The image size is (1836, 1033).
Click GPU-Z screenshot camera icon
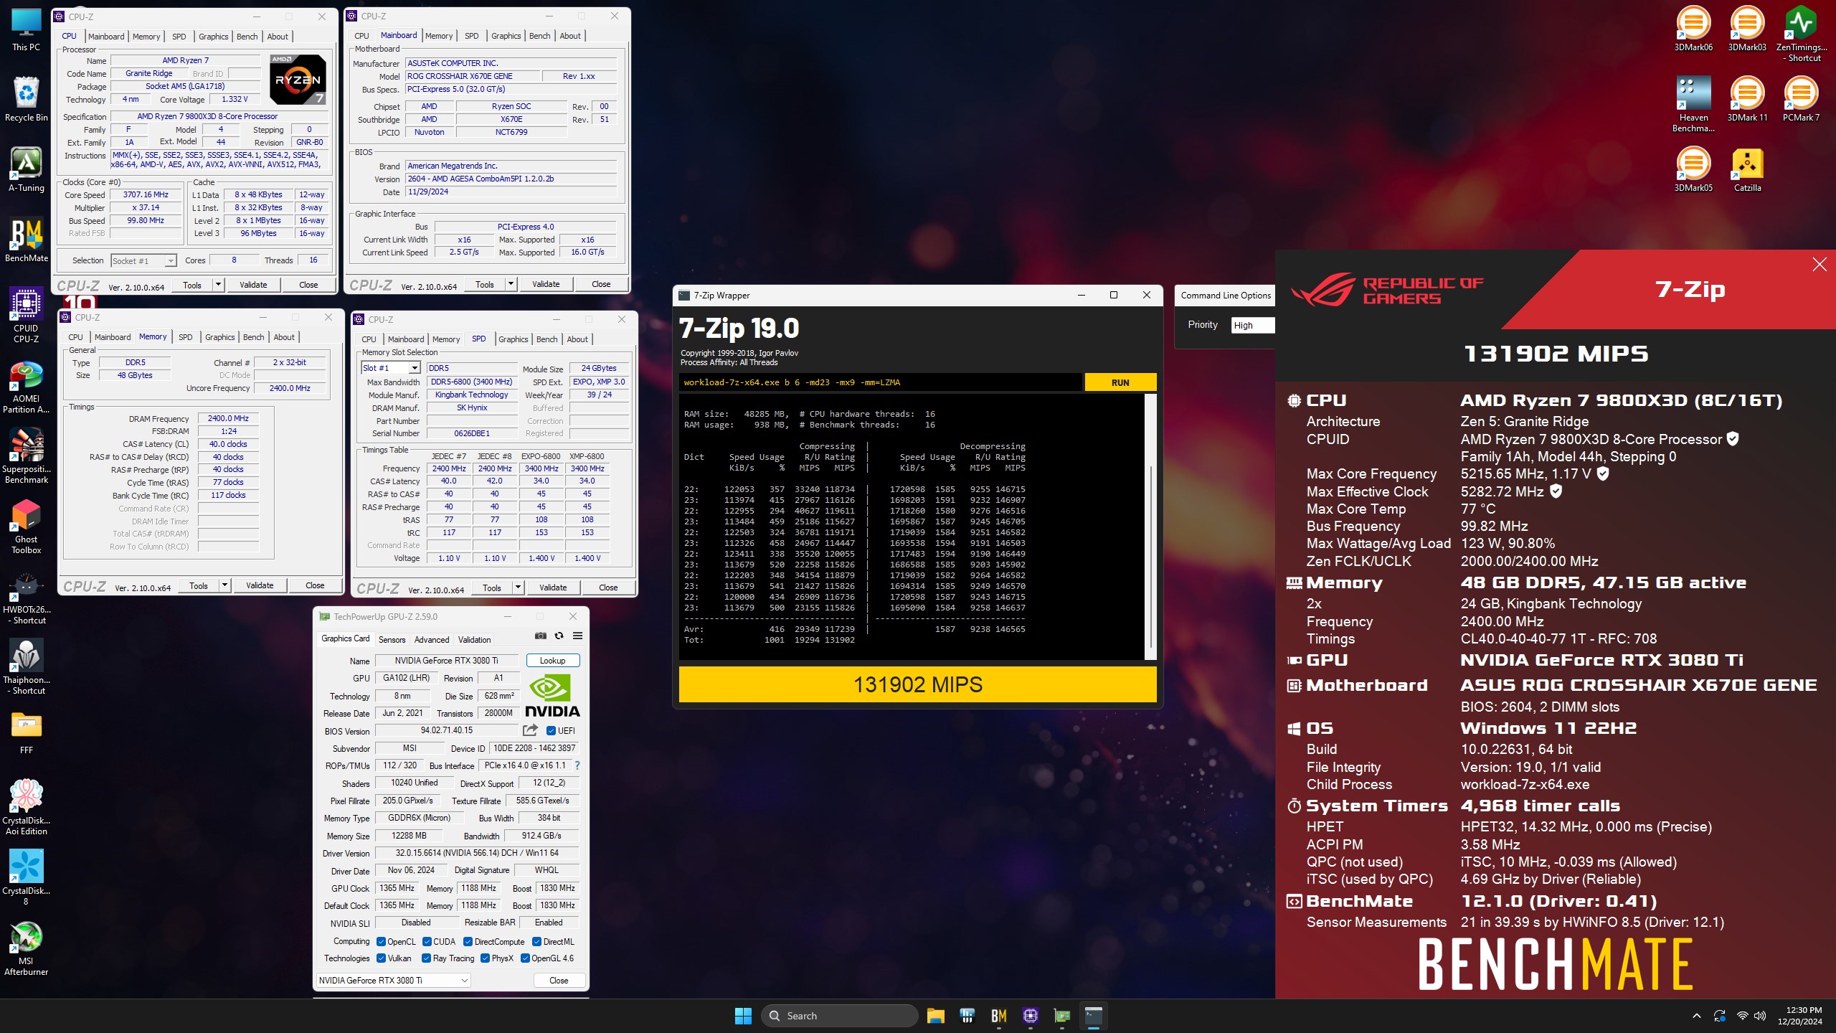(541, 636)
